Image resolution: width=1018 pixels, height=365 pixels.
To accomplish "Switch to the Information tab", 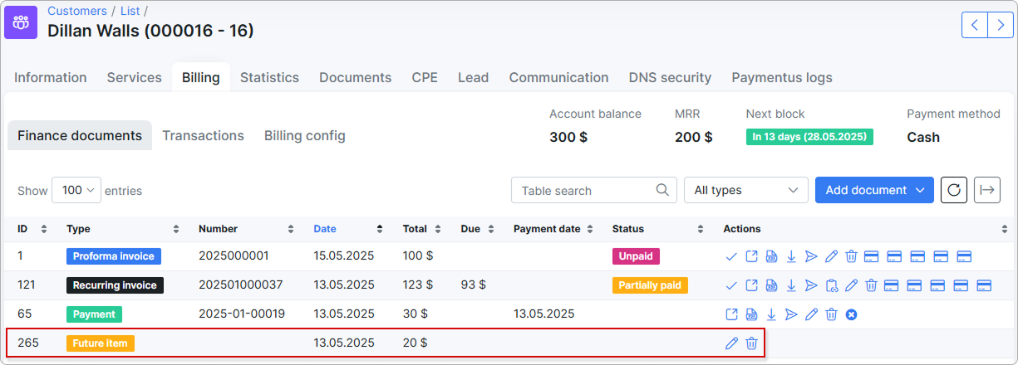I will (x=51, y=77).
